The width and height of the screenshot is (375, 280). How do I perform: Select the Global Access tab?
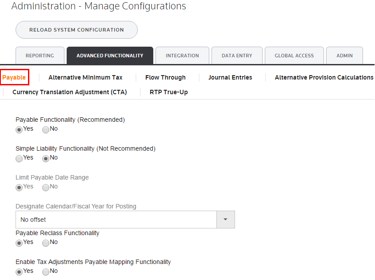(294, 56)
